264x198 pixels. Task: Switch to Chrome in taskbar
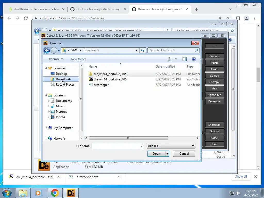[x=55, y=193]
